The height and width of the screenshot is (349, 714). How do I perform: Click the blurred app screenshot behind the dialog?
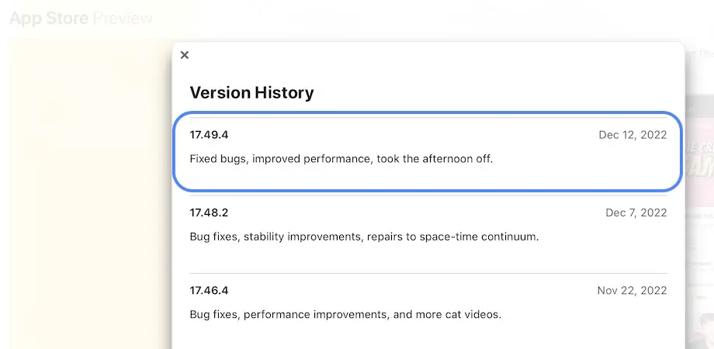(x=699, y=155)
